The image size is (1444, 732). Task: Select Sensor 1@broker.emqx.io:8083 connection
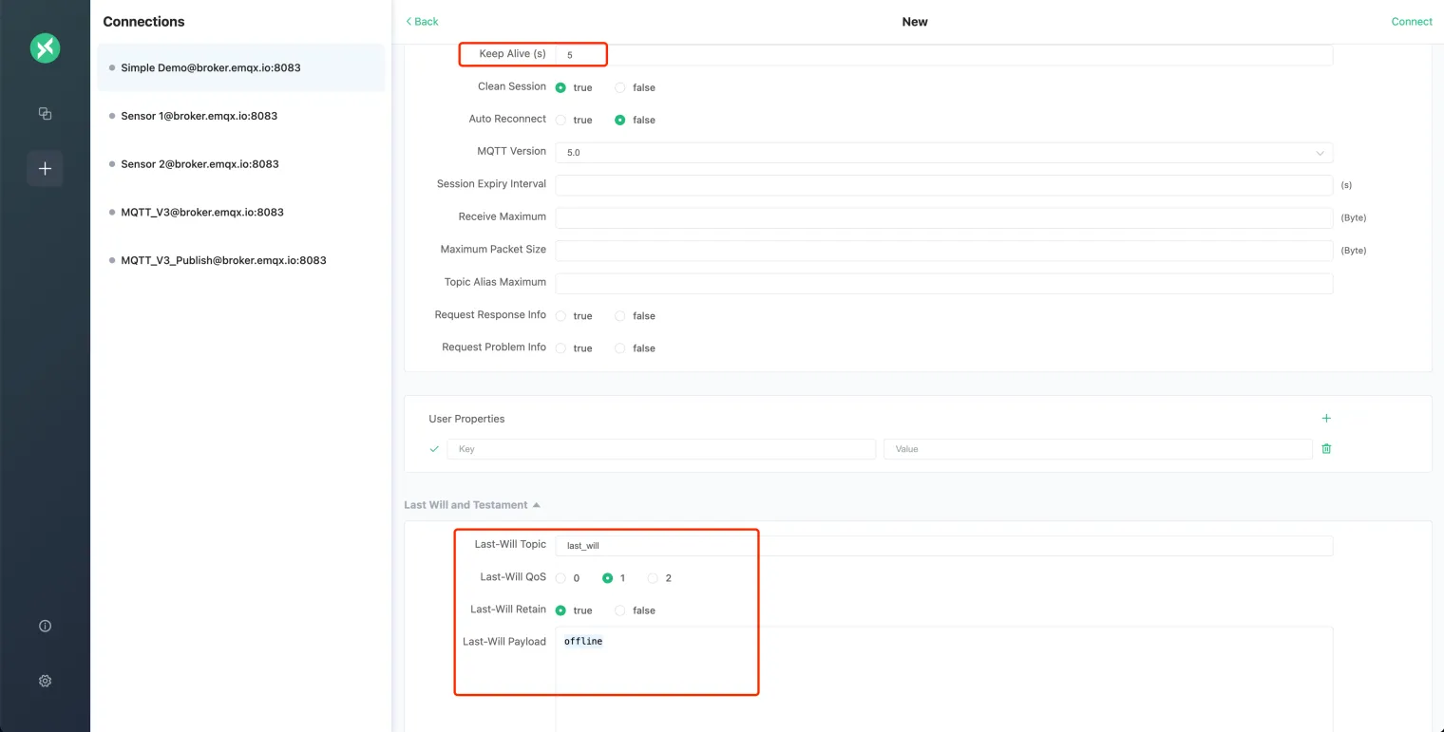241,116
